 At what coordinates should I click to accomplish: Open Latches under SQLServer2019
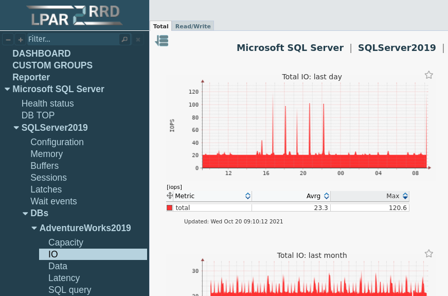click(x=46, y=189)
